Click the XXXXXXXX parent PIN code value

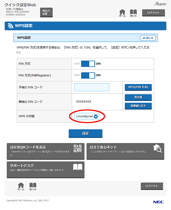pos(84,102)
